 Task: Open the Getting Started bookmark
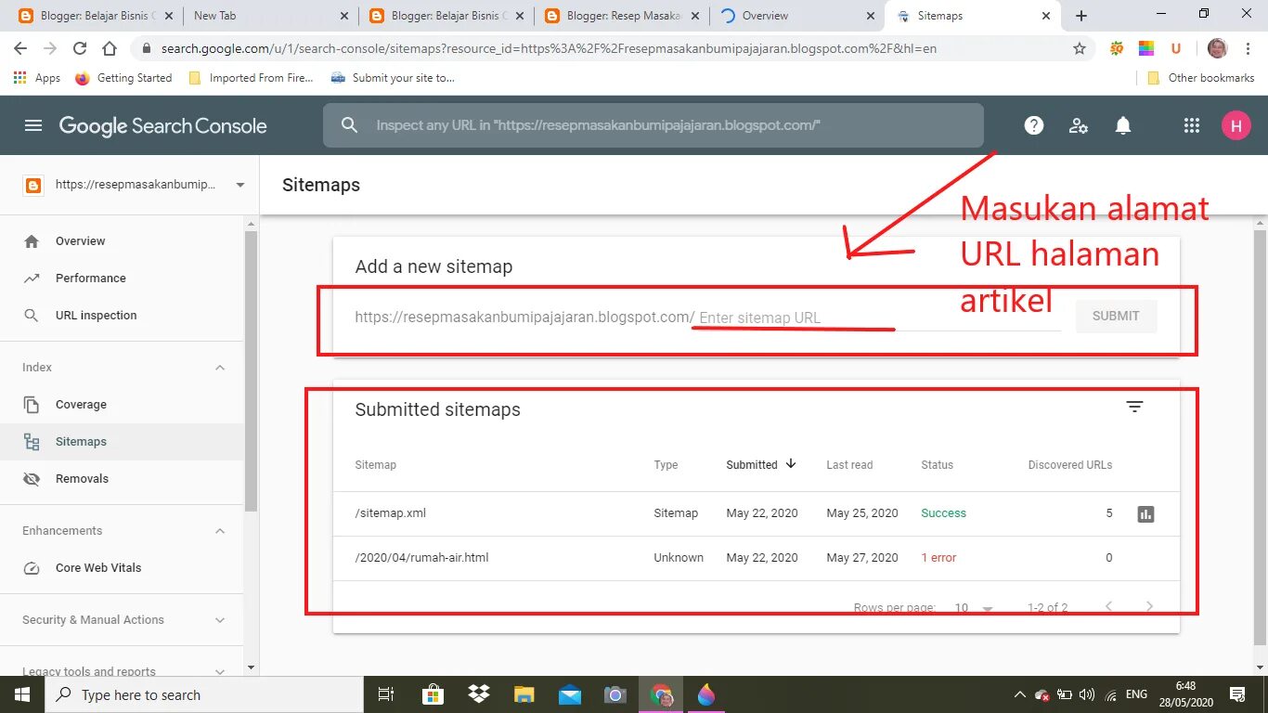coord(123,78)
